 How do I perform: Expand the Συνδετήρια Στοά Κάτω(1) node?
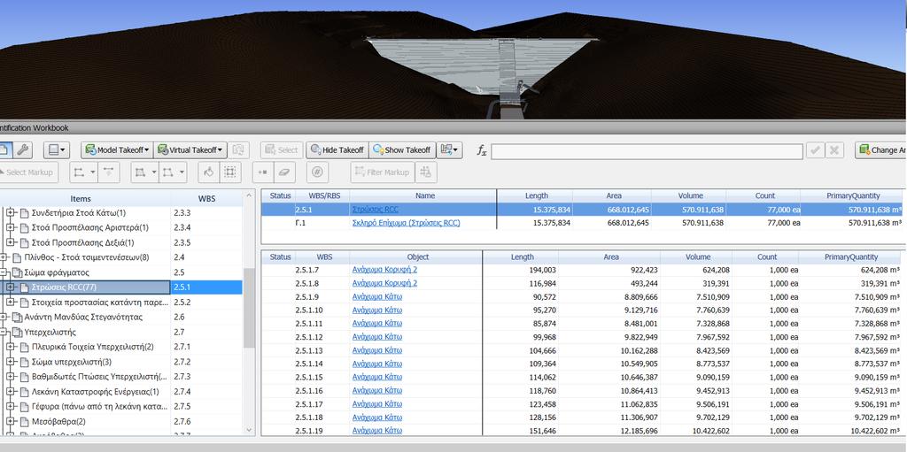(x=11, y=212)
